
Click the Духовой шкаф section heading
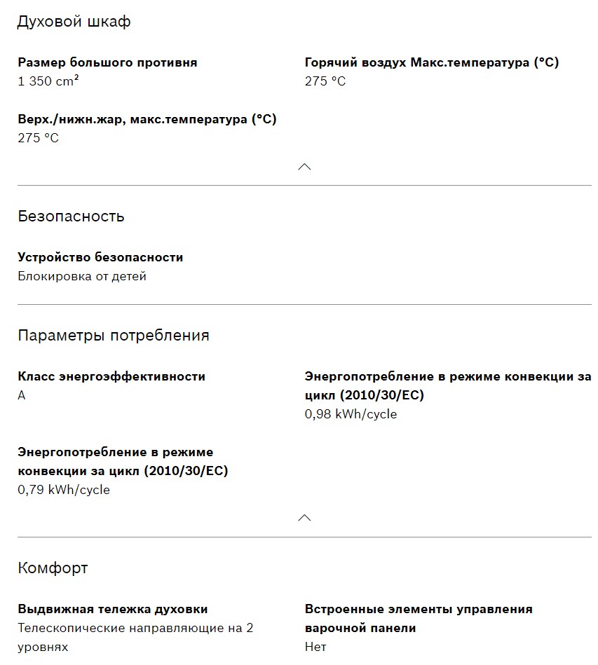(x=74, y=22)
